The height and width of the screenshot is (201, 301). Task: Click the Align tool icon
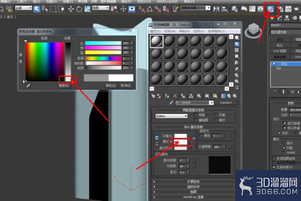point(224,9)
